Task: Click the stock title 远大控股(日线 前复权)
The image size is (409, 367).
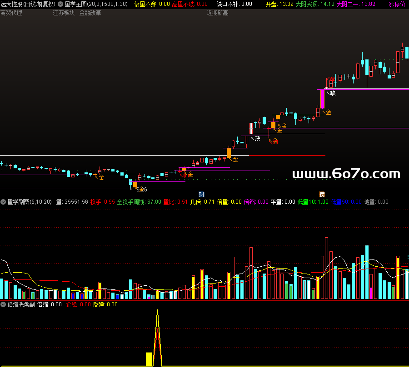Action: tap(28, 4)
